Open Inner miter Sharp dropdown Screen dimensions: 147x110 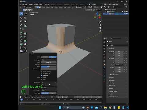point(49,85)
